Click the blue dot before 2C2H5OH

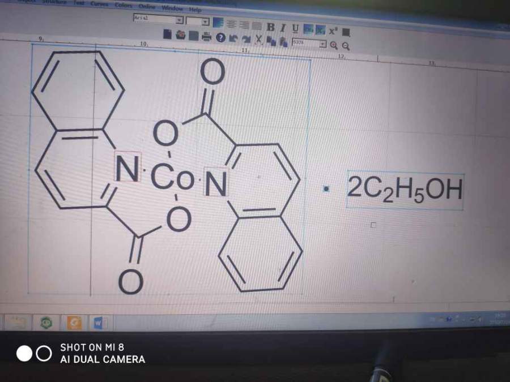(326, 188)
